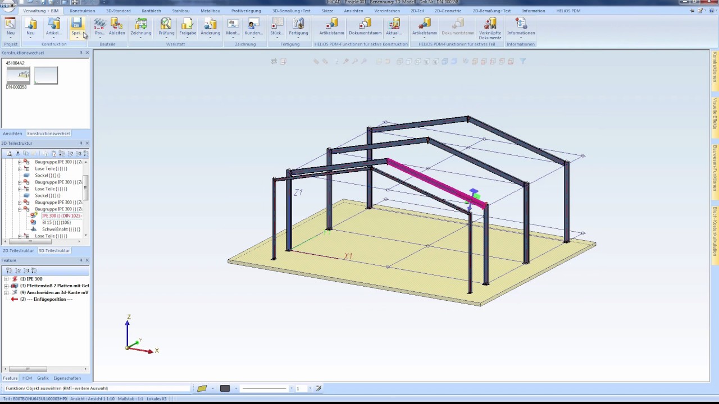
Task: Select the Bl 15 (106) tree item
Action: click(56, 222)
